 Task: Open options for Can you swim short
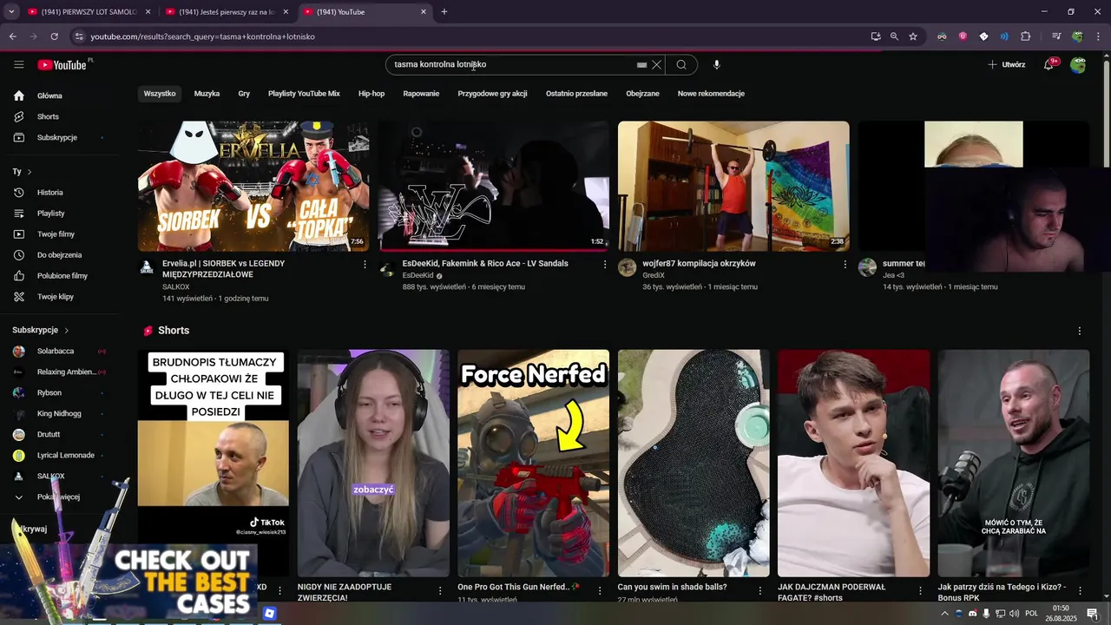761,591
